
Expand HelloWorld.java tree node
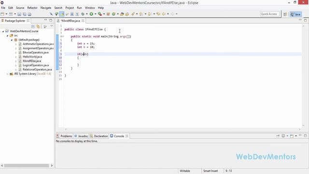[16, 57]
